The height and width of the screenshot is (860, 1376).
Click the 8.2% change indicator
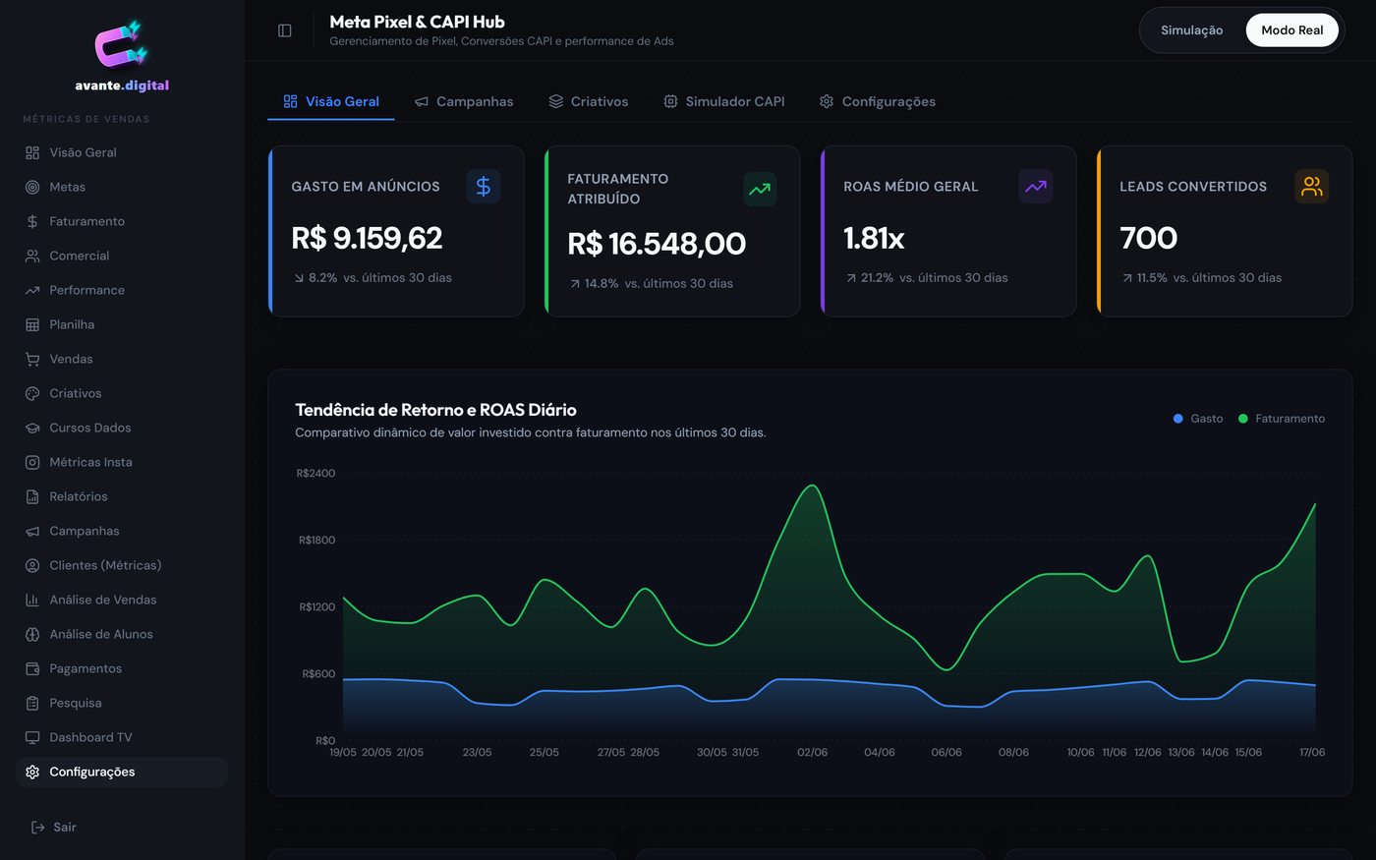click(x=315, y=278)
